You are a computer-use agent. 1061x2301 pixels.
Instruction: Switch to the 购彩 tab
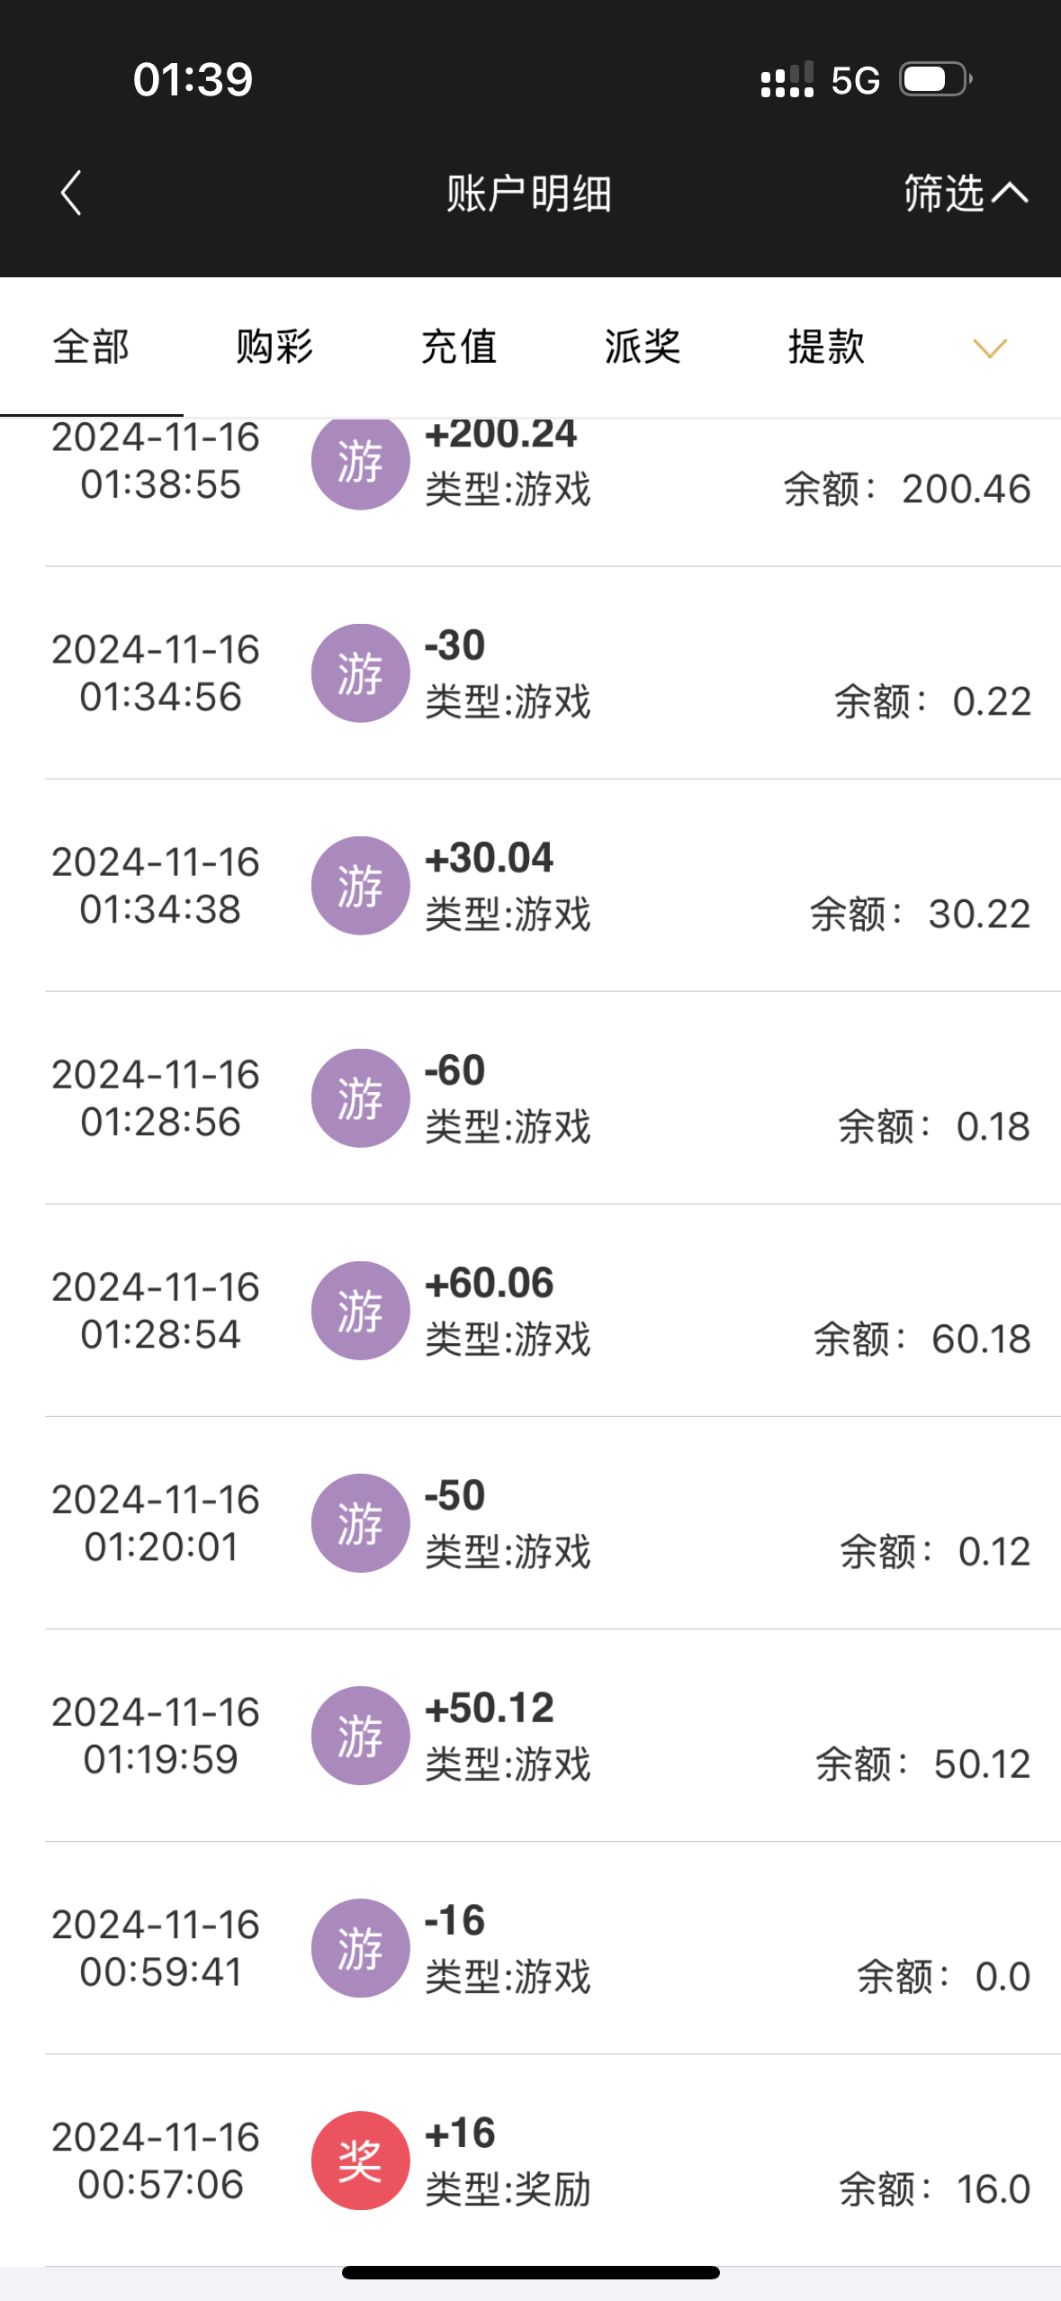[274, 347]
